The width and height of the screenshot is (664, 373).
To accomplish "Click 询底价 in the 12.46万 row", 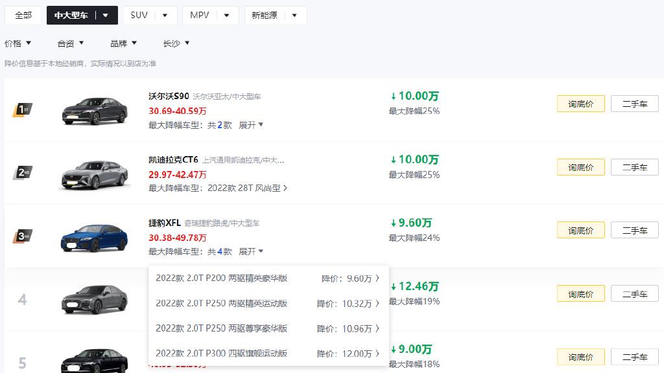I will (x=580, y=293).
